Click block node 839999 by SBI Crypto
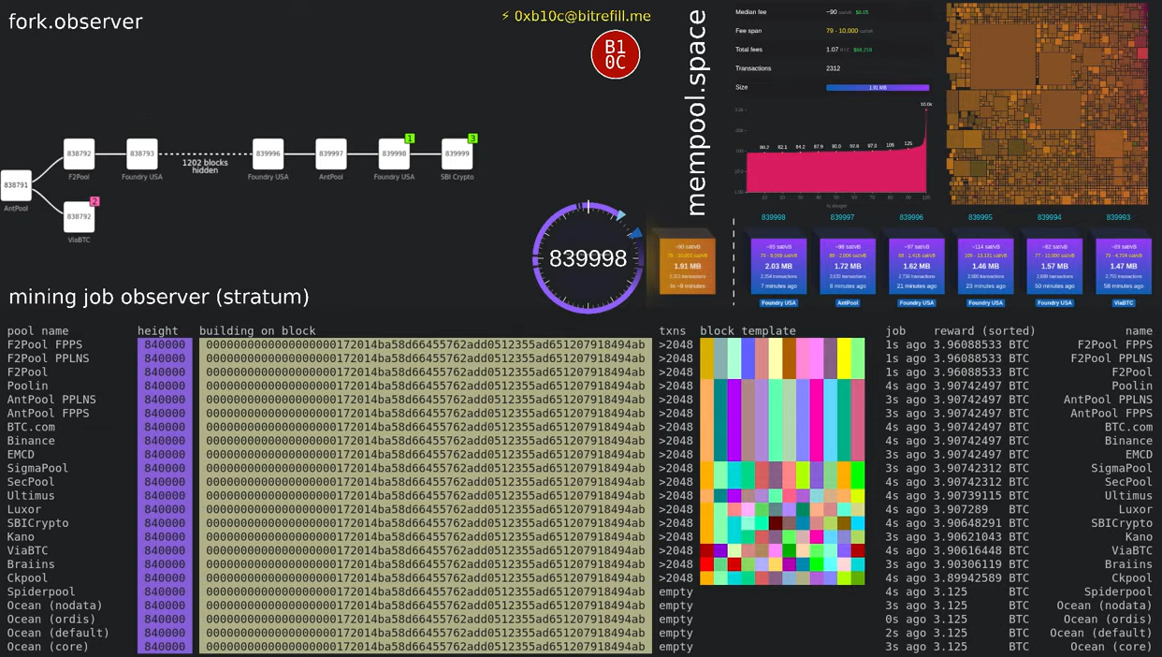 pyautogui.click(x=457, y=153)
